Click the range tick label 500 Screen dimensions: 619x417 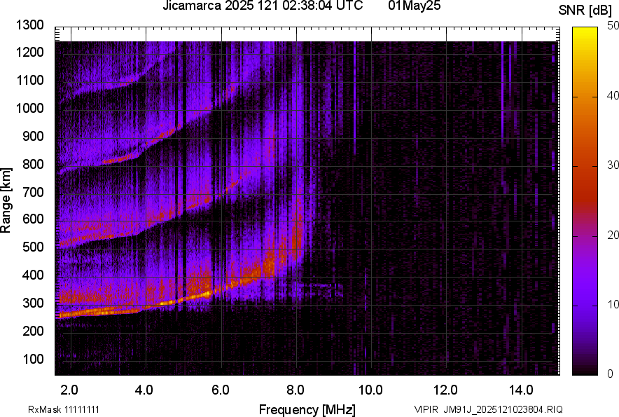coord(33,247)
